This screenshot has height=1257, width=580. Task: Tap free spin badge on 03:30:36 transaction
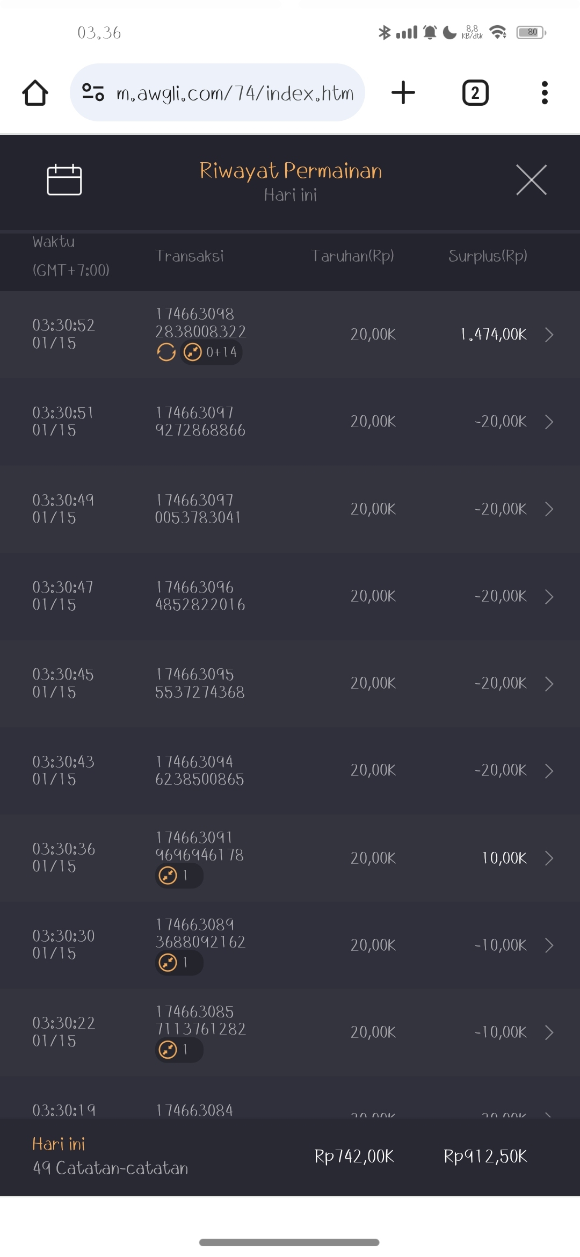[179, 876]
